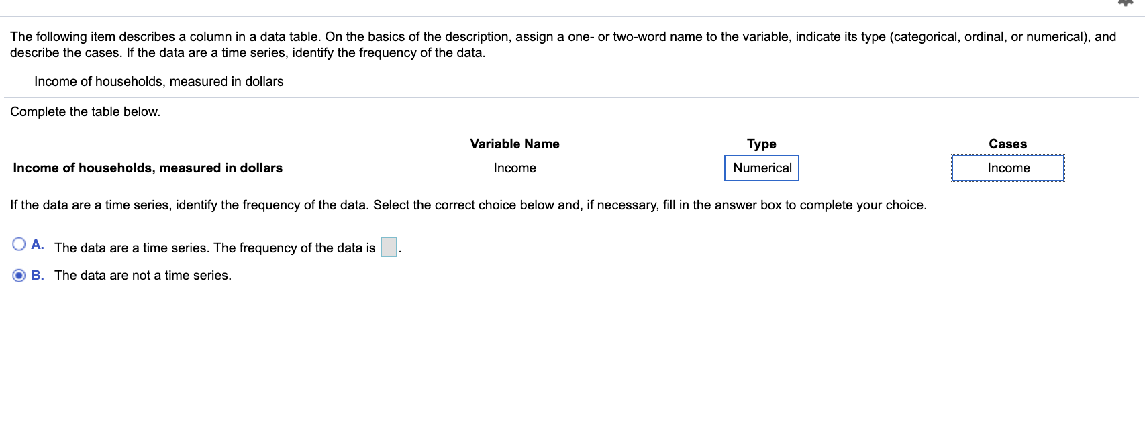The height and width of the screenshot is (434, 1145).
Task: Select radio button A for time series
Action: 18,243
